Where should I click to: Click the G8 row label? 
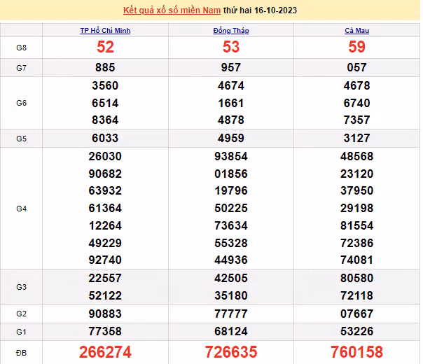(21, 47)
